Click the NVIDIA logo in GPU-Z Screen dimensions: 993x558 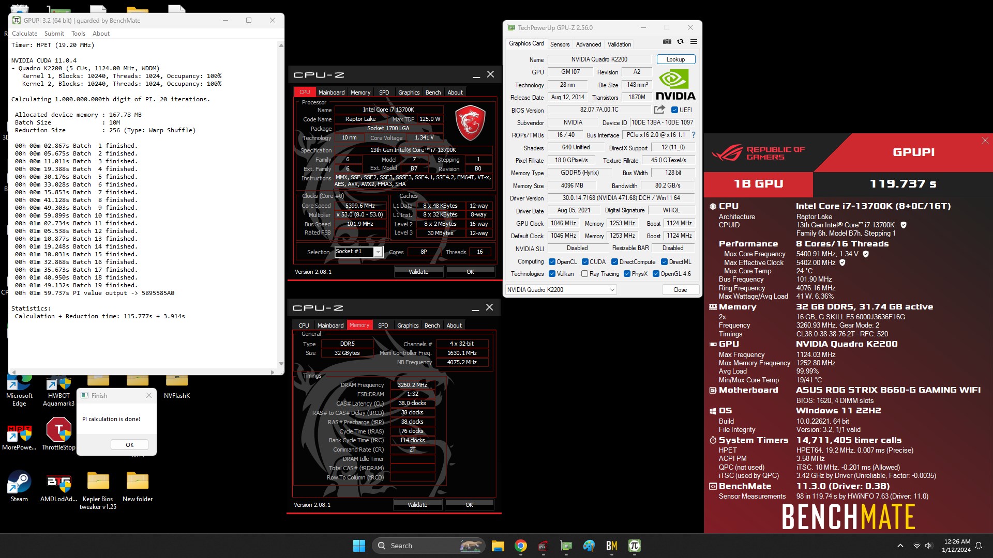click(675, 84)
